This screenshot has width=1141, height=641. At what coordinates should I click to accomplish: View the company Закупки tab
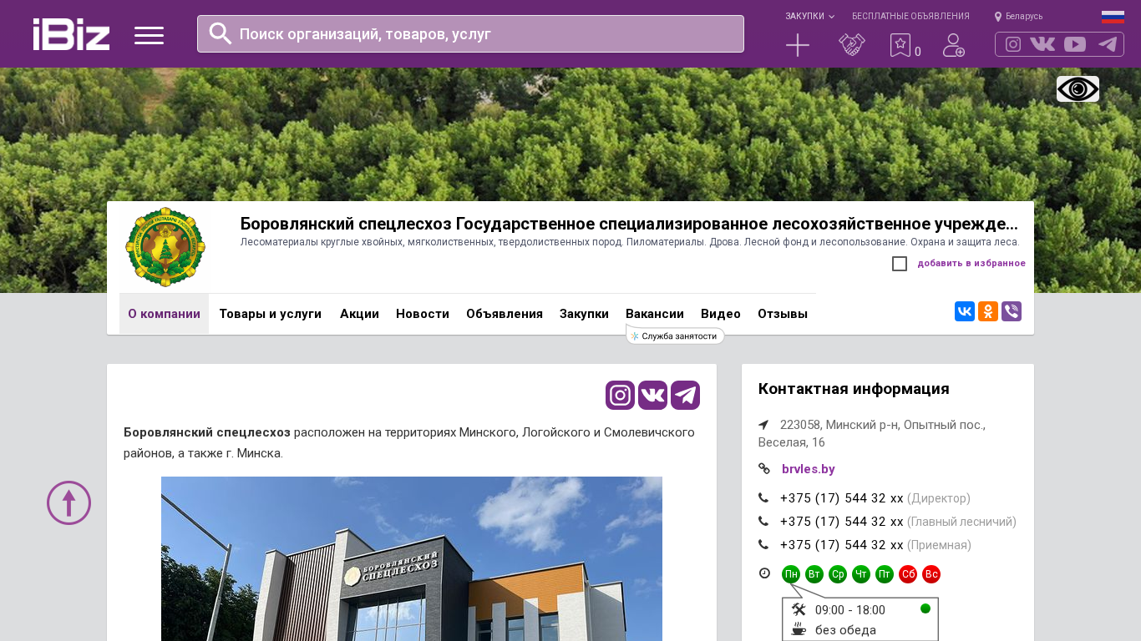(584, 314)
